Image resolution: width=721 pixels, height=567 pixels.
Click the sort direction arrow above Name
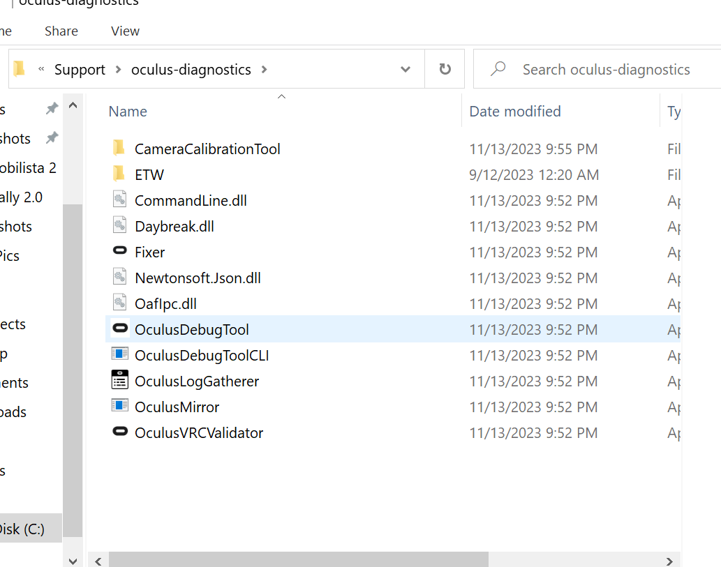(x=282, y=96)
